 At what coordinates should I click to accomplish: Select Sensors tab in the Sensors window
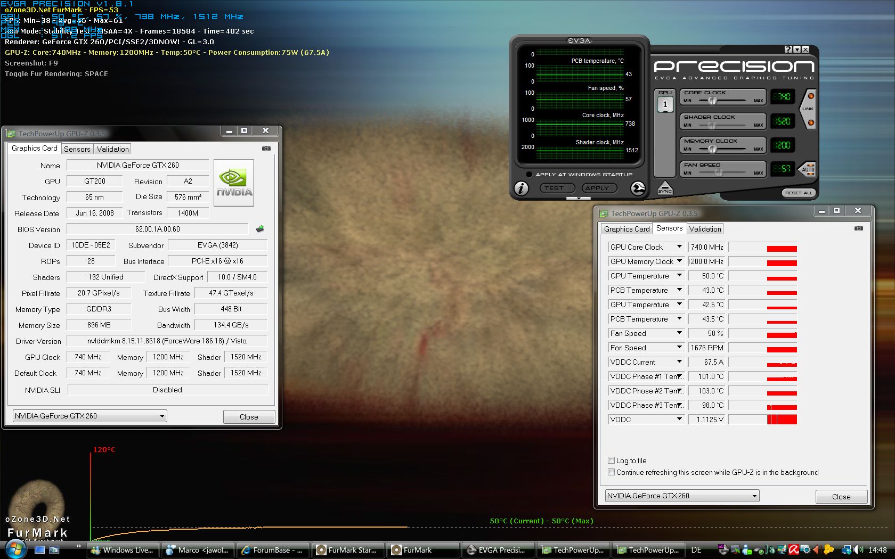coord(669,228)
